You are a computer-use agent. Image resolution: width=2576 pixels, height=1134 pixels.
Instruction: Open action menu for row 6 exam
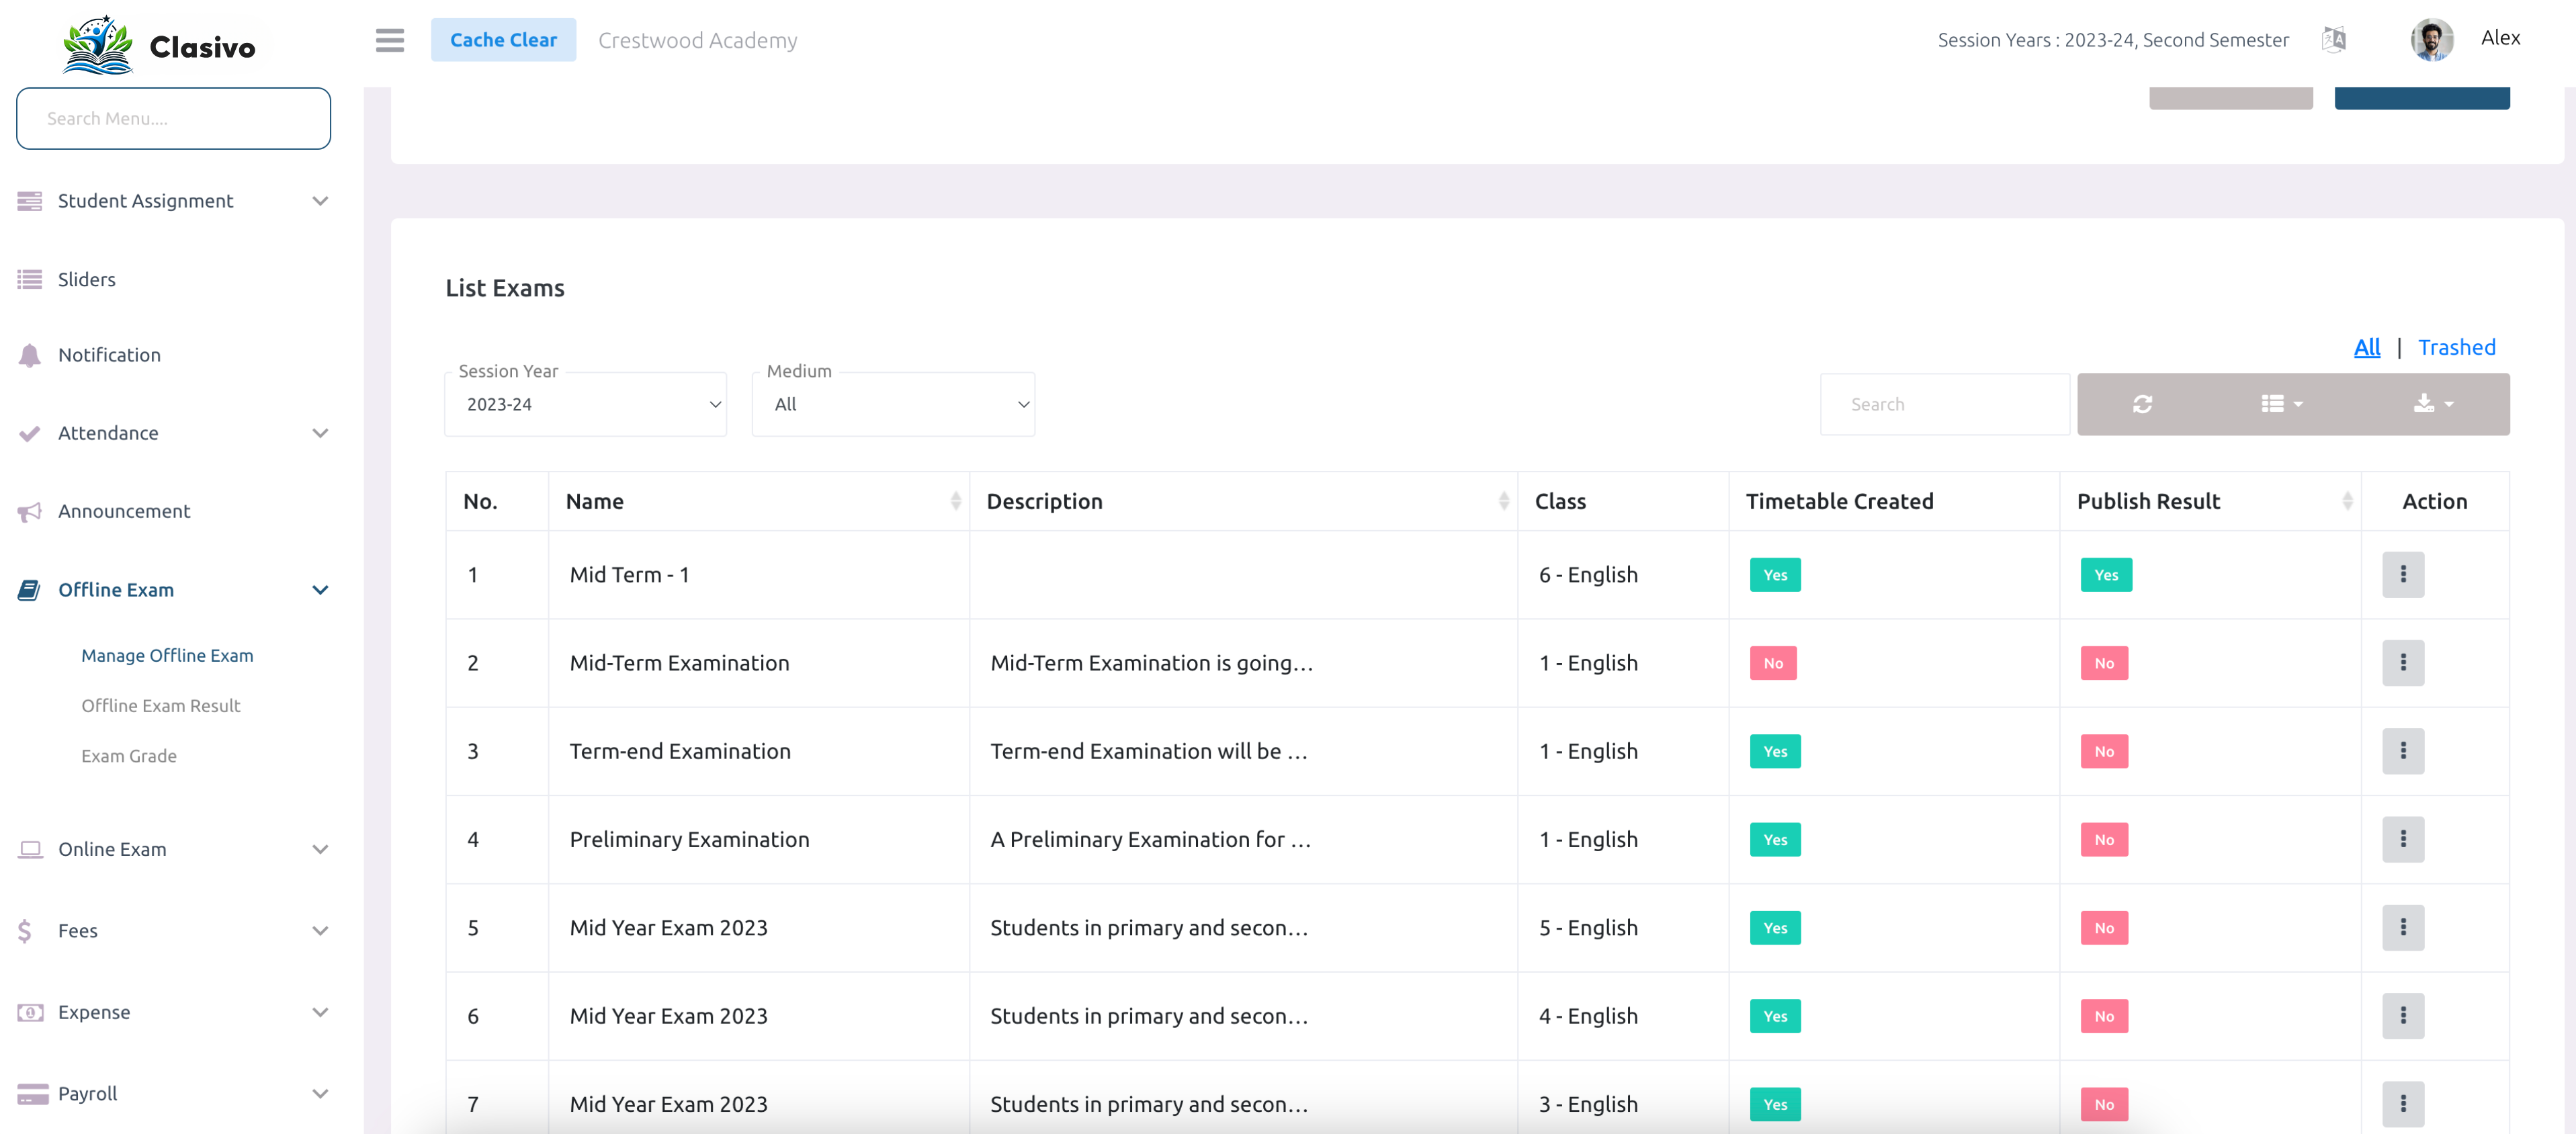pyautogui.click(x=2402, y=1016)
